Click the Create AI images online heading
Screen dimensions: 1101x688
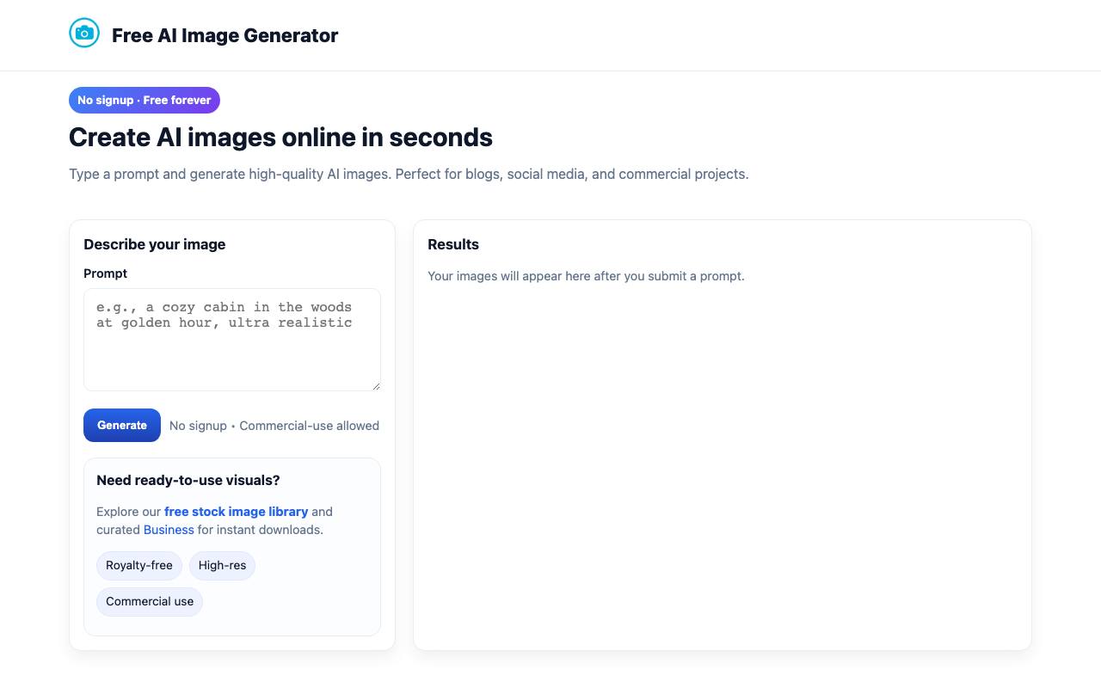pyautogui.click(x=280, y=138)
